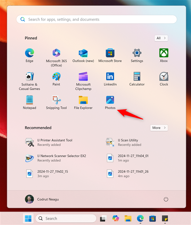Open file 2024-11-27_11h04_01
Image resolution: width=191 pixels, height=225 pixels.
(x=128, y=158)
